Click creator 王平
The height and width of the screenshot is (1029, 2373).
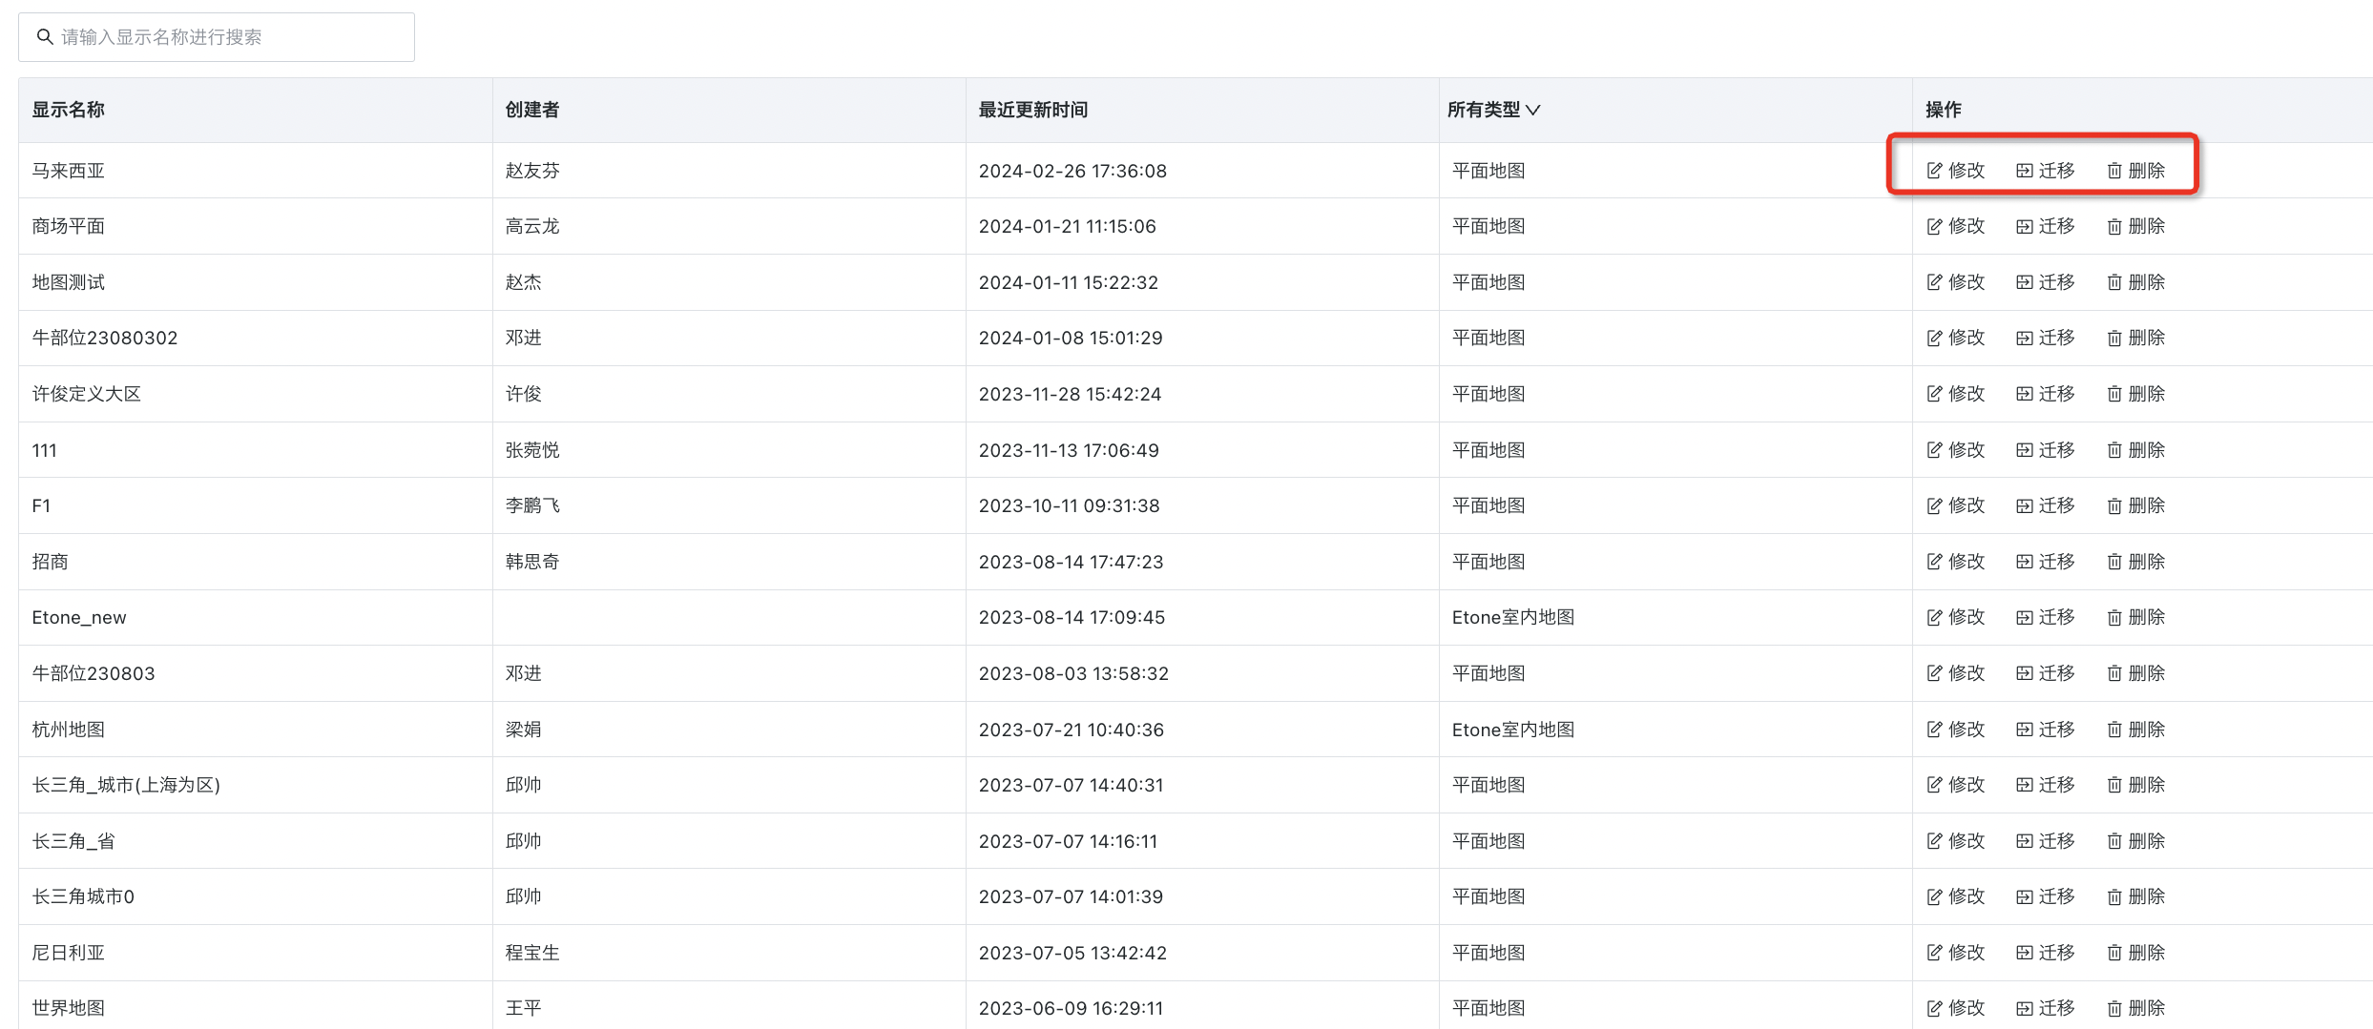click(523, 1008)
